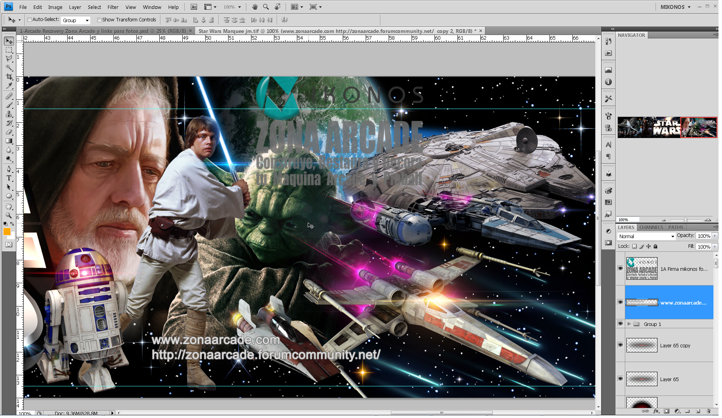The image size is (722, 418).
Task: Add layer style via fx icon
Action: point(656,411)
